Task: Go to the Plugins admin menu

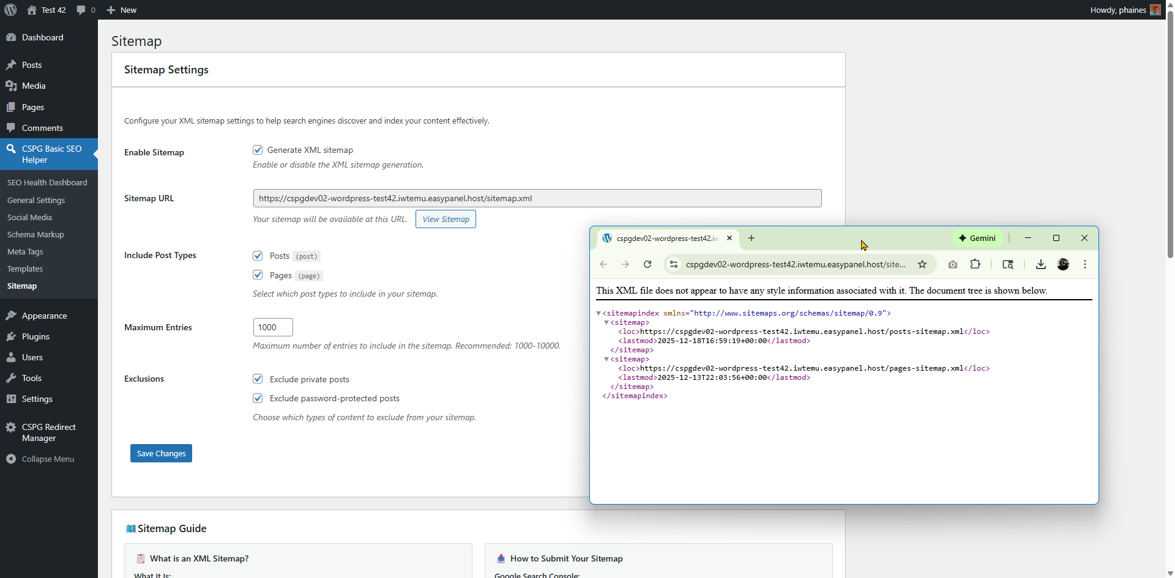Action: (35, 336)
